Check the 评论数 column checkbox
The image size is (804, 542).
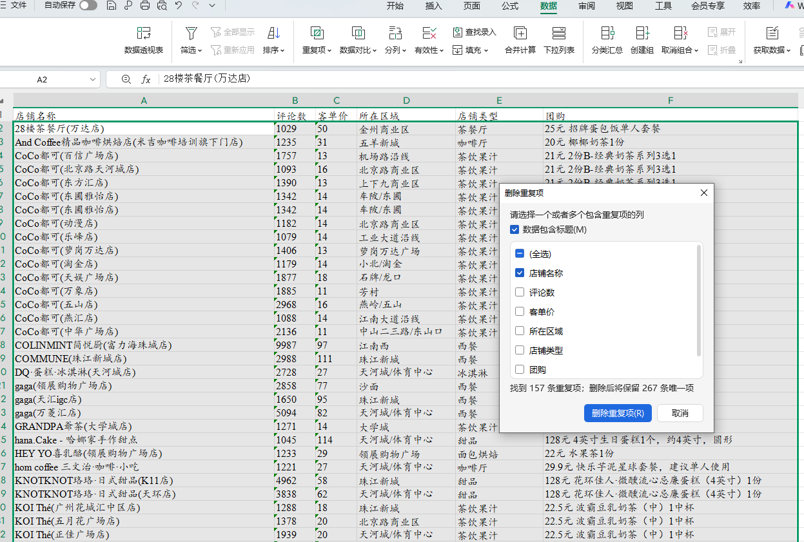coord(520,293)
